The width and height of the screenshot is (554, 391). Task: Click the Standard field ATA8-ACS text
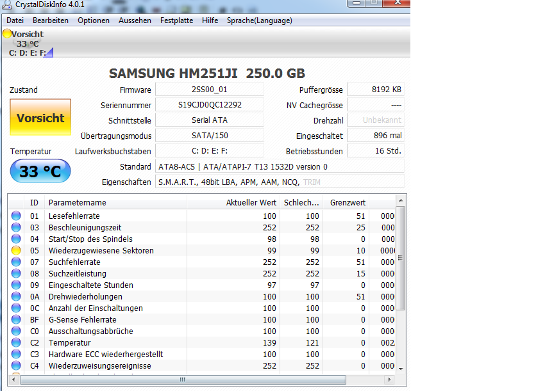tap(280, 166)
